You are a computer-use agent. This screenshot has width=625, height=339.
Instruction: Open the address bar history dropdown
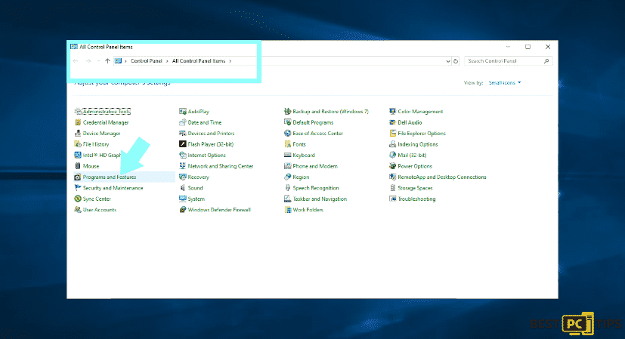(448, 61)
